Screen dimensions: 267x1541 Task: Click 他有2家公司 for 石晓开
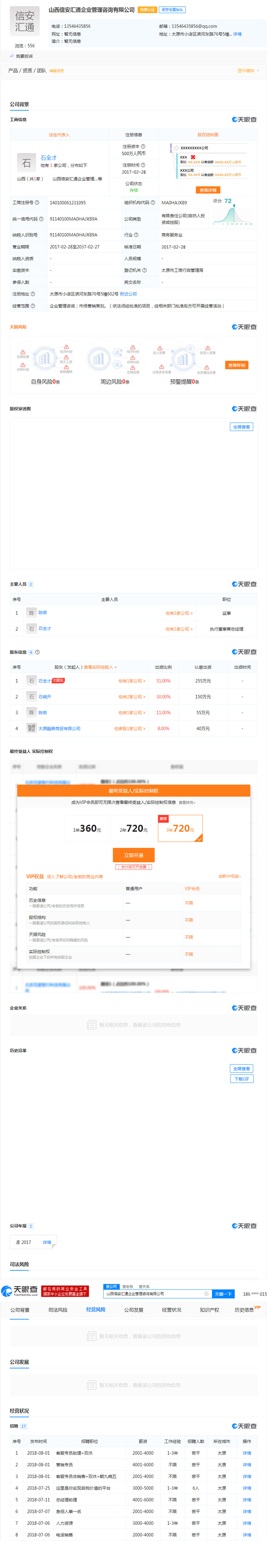point(132,697)
